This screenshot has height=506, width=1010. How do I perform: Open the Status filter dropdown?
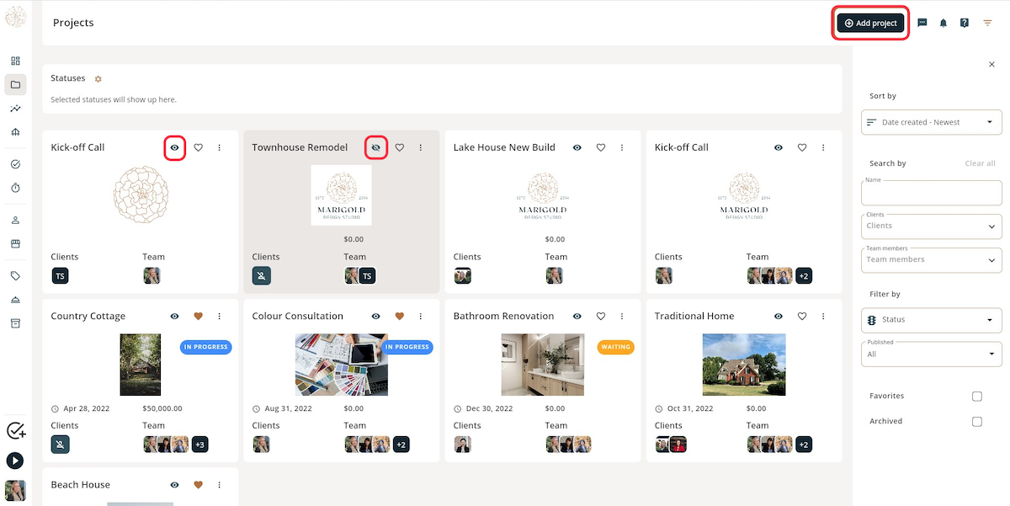pyautogui.click(x=932, y=320)
